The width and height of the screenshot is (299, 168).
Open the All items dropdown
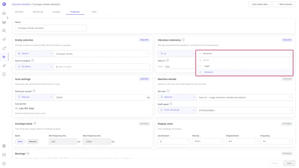[x=34, y=67]
